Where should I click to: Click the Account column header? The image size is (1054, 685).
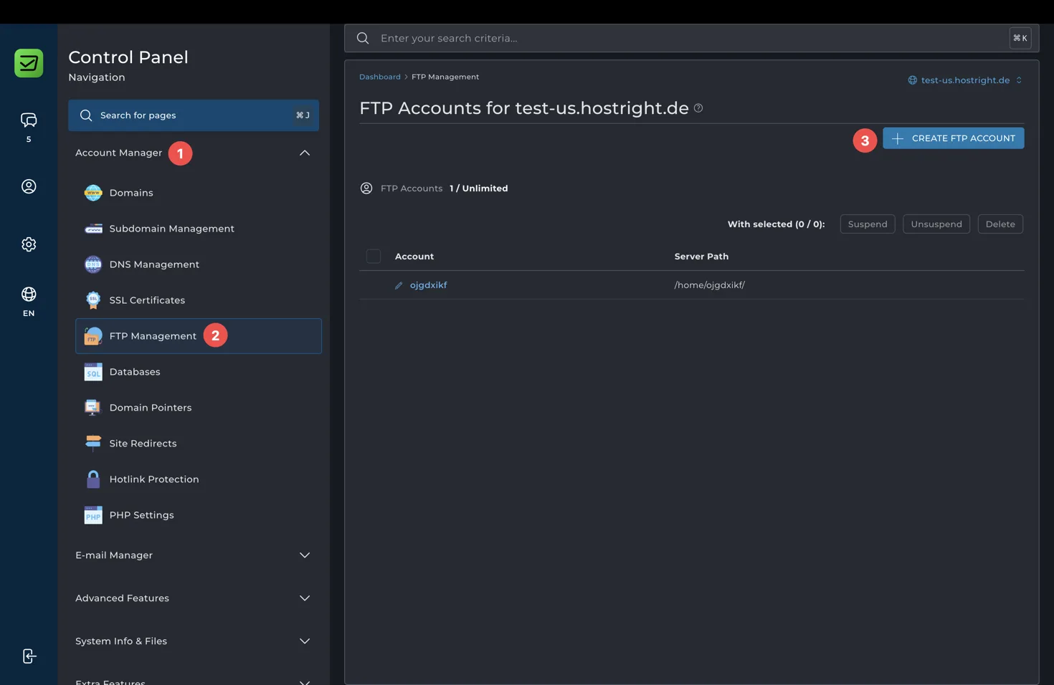point(414,257)
